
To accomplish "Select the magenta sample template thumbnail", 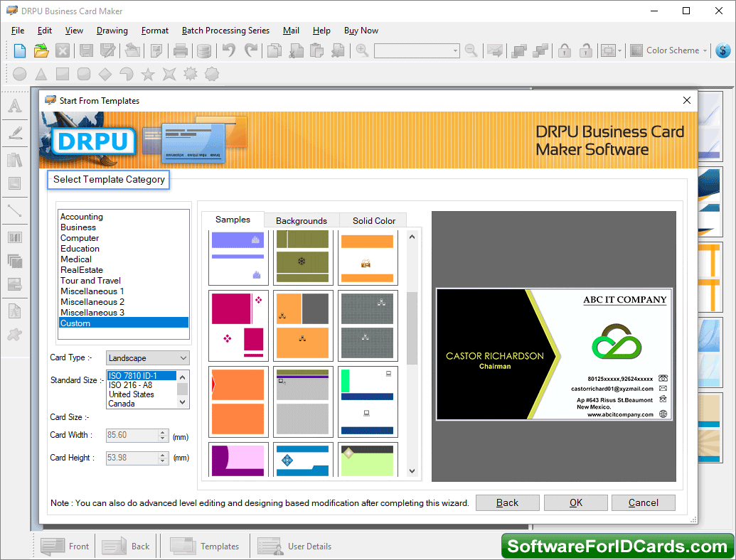I will (x=238, y=325).
